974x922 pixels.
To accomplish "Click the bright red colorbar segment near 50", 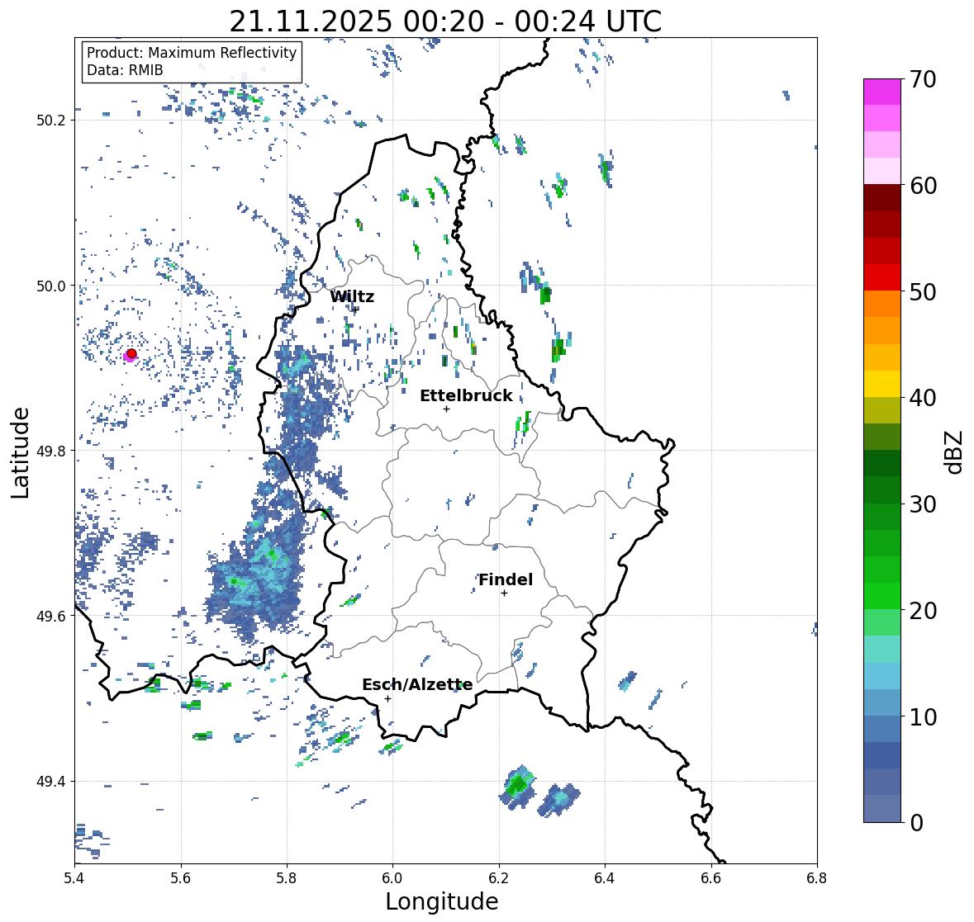I will click(x=882, y=277).
